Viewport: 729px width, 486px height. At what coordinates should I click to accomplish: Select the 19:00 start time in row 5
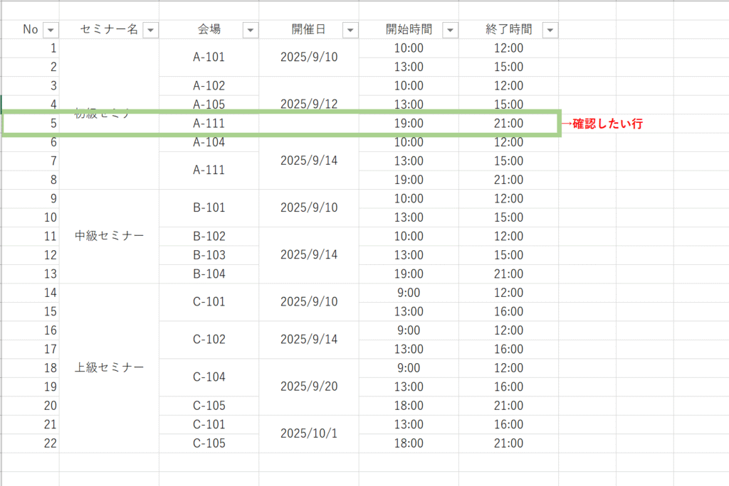pyautogui.click(x=409, y=124)
